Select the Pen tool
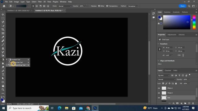The image size is (198, 111). tap(3, 71)
